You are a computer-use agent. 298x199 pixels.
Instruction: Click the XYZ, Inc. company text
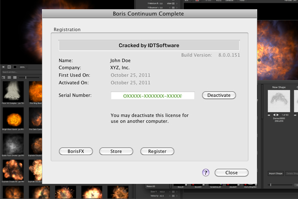pyautogui.click(x=120, y=68)
